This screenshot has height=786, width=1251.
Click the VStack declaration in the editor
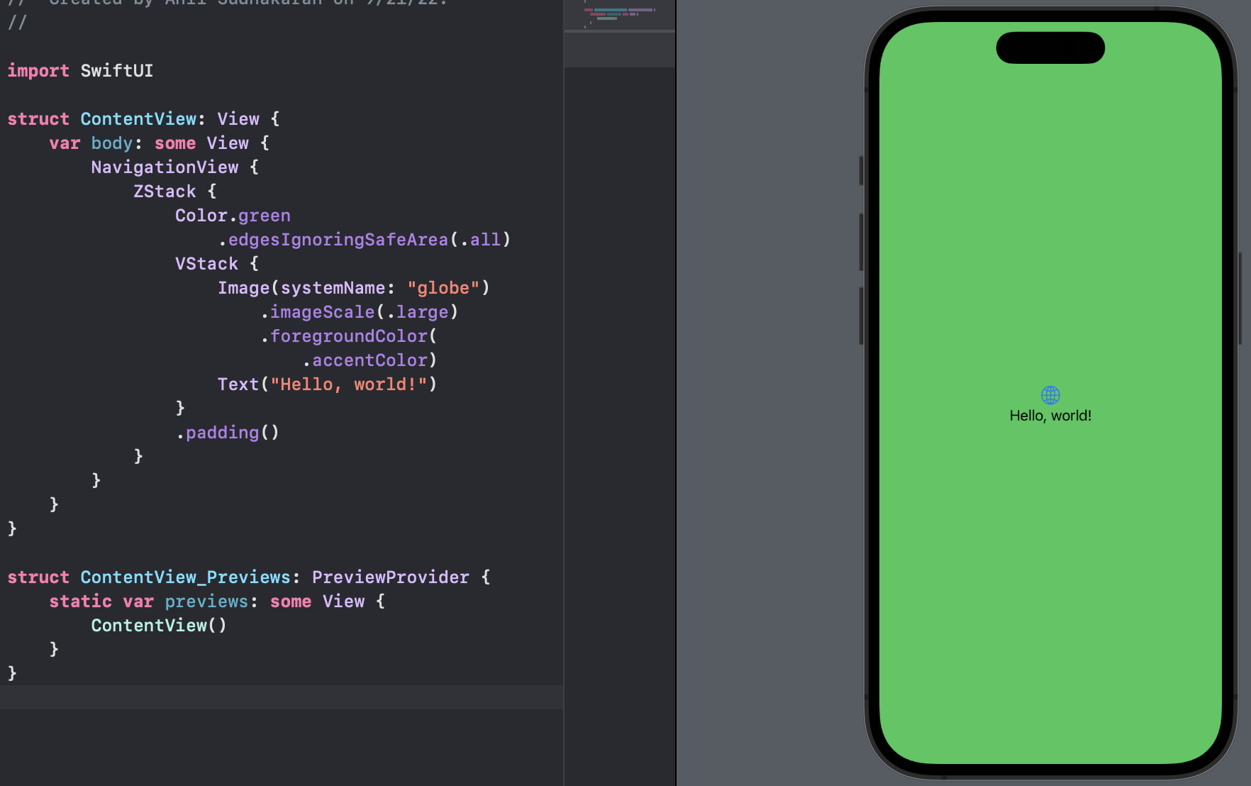tap(207, 263)
